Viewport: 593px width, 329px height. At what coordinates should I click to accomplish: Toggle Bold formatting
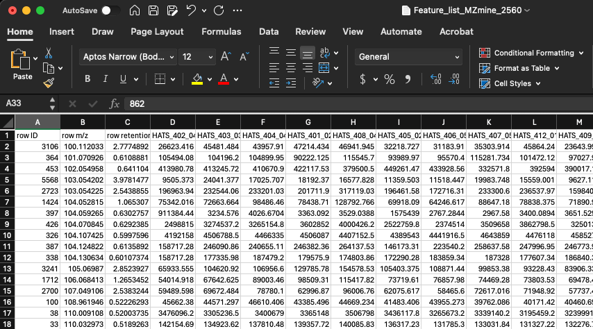click(87, 78)
